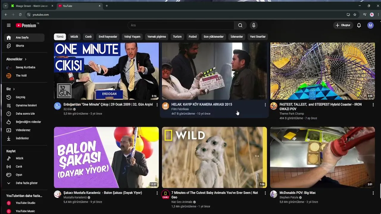Open Daha sonra izle list
The image size is (381, 214).
coord(24,114)
